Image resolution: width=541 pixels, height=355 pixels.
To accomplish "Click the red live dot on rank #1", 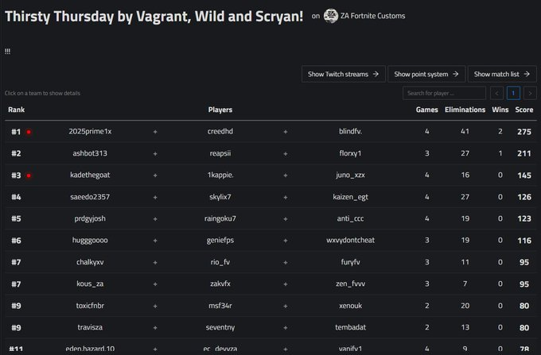I will (29, 132).
